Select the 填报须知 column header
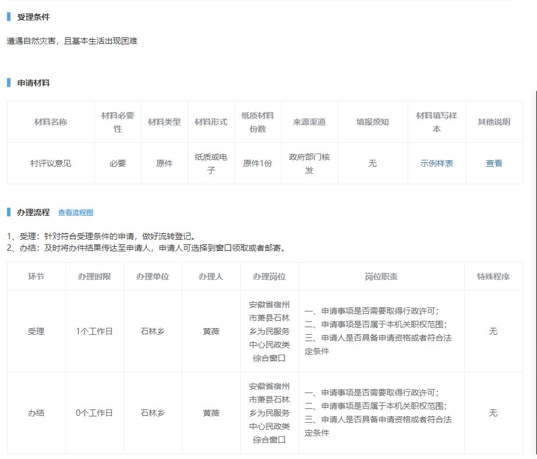Screen dimensions: 537x459 (x=373, y=122)
